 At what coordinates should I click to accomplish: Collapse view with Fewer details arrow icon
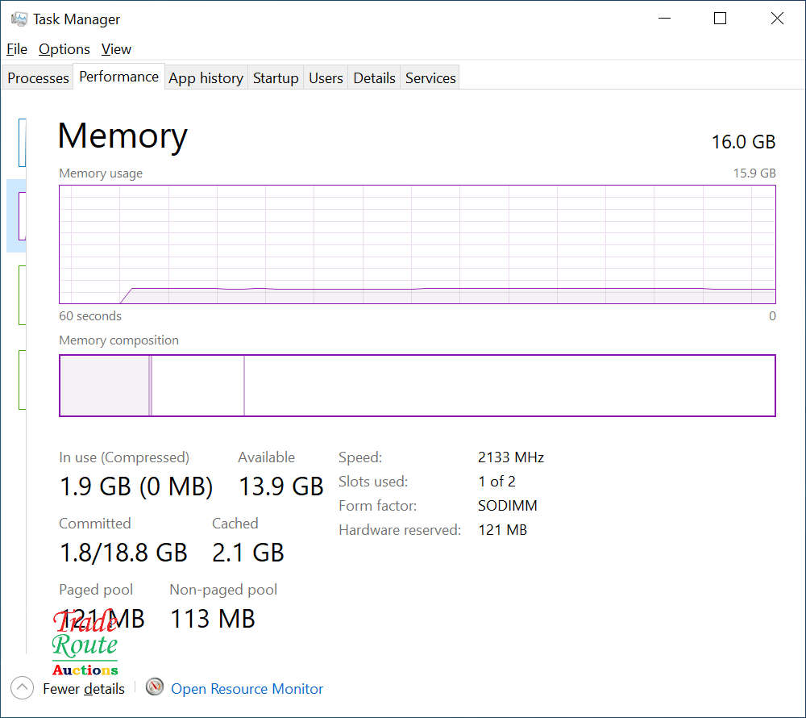pos(22,687)
